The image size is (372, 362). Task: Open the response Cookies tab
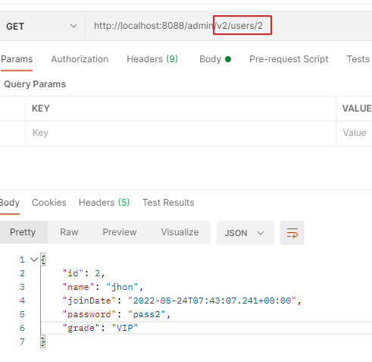pos(49,203)
